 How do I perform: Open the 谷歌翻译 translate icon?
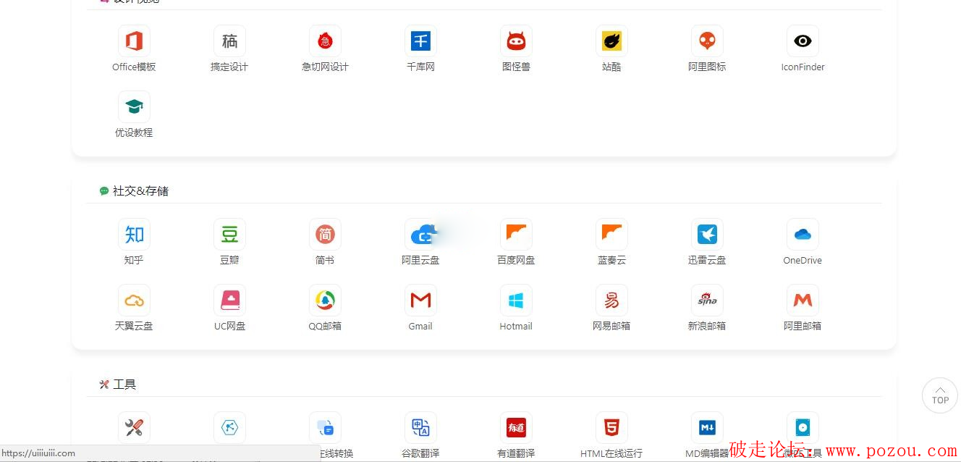(x=420, y=428)
